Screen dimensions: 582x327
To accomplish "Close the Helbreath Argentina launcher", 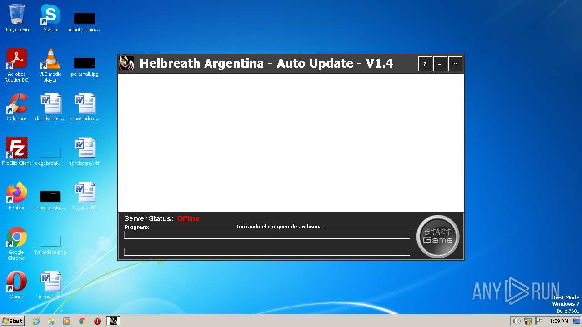I will click(455, 64).
